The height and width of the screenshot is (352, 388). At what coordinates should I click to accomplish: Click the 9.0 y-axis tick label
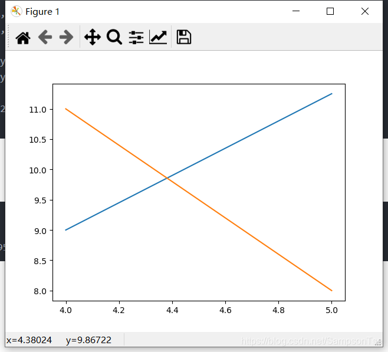(x=40, y=231)
